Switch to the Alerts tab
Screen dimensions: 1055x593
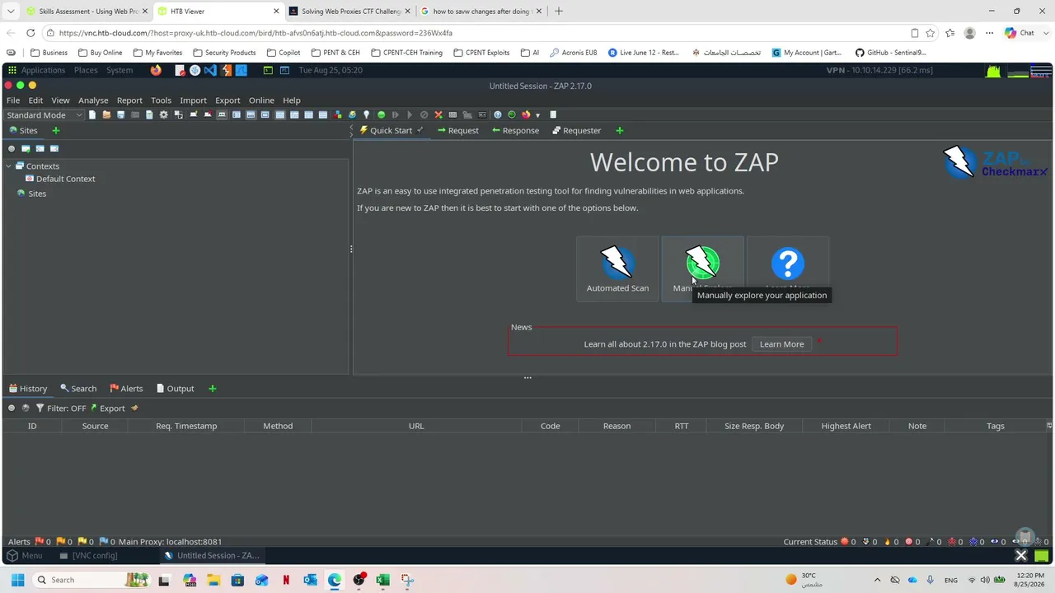[126, 389]
